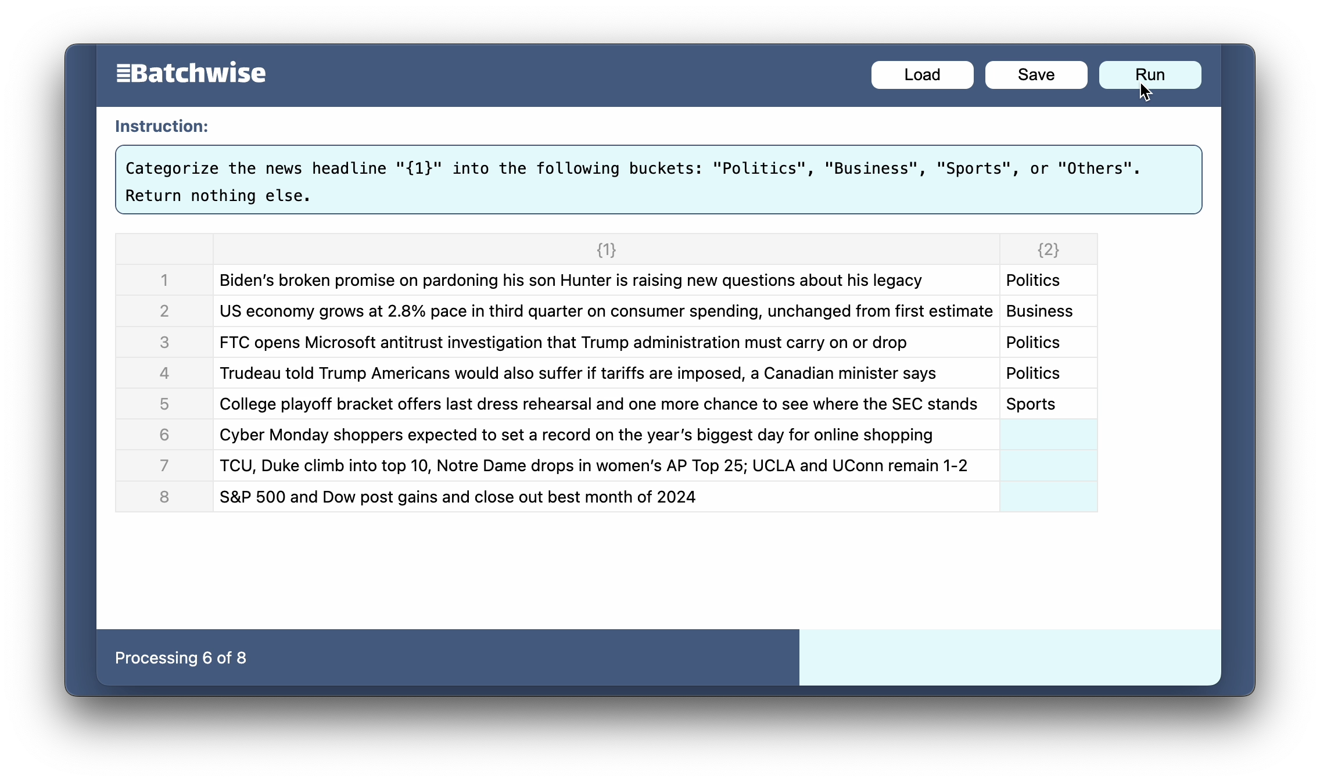Select the {2} column header
The width and height of the screenshot is (1320, 782).
tap(1048, 250)
